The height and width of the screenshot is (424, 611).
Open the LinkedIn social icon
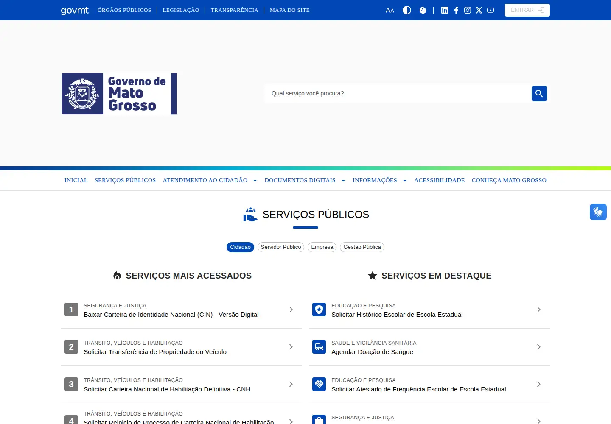(x=445, y=10)
